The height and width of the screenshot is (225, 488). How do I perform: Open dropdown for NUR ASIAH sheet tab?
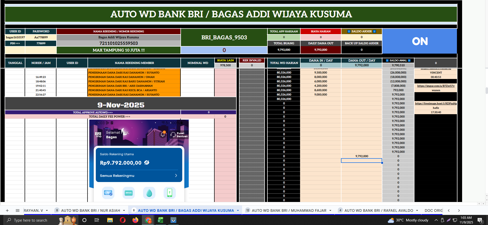click(124, 211)
